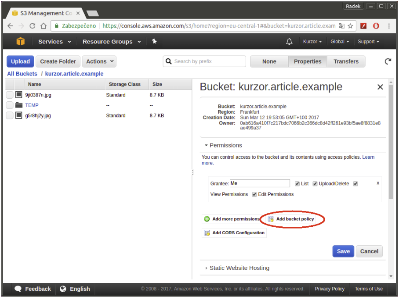This screenshot has width=399, height=297.
Task: Open the Terms of Use link
Action: 369,289
